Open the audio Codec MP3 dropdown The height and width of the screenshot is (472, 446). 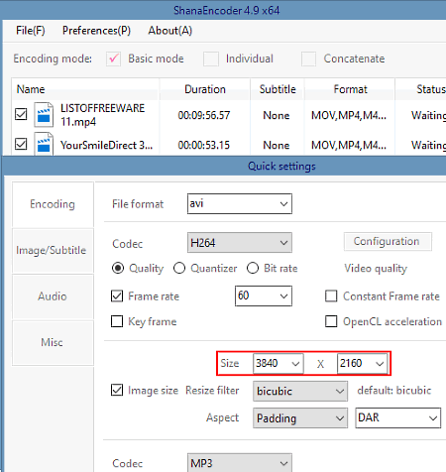tap(240, 463)
